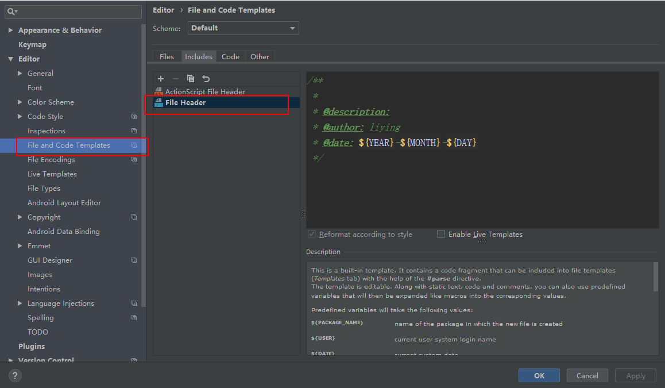Click the Description panel scrollbar
665x388 pixels.
[656, 277]
